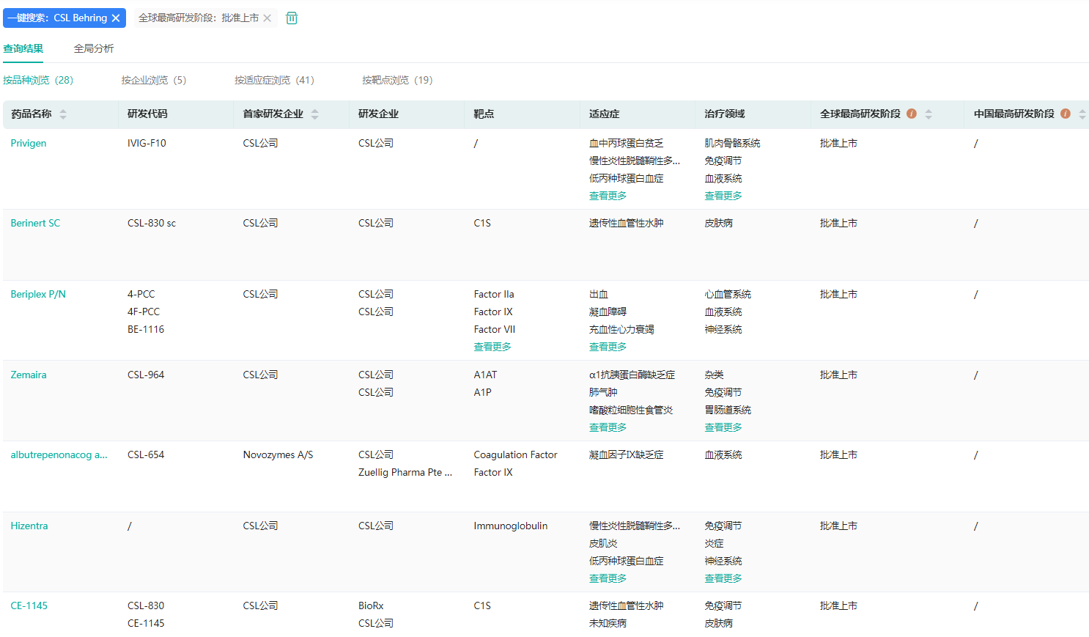The width and height of the screenshot is (1089, 637).
Task: Open the Berinert SC drug link
Action: (35, 223)
